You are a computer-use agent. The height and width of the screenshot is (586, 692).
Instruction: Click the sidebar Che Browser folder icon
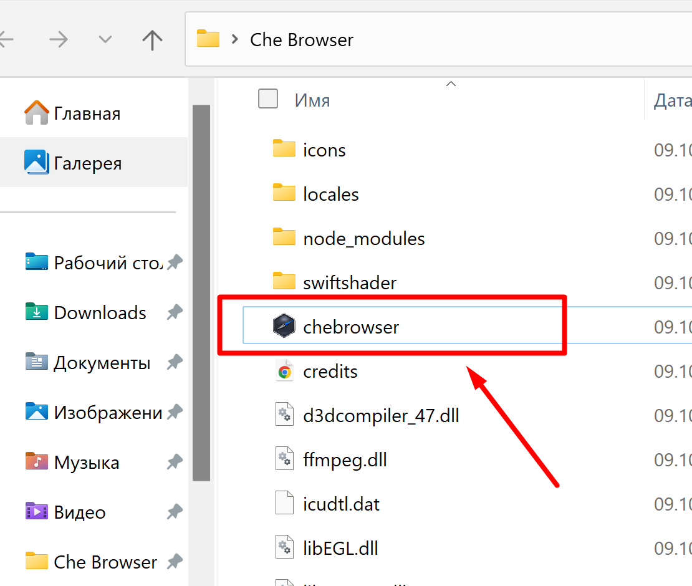(x=37, y=561)
